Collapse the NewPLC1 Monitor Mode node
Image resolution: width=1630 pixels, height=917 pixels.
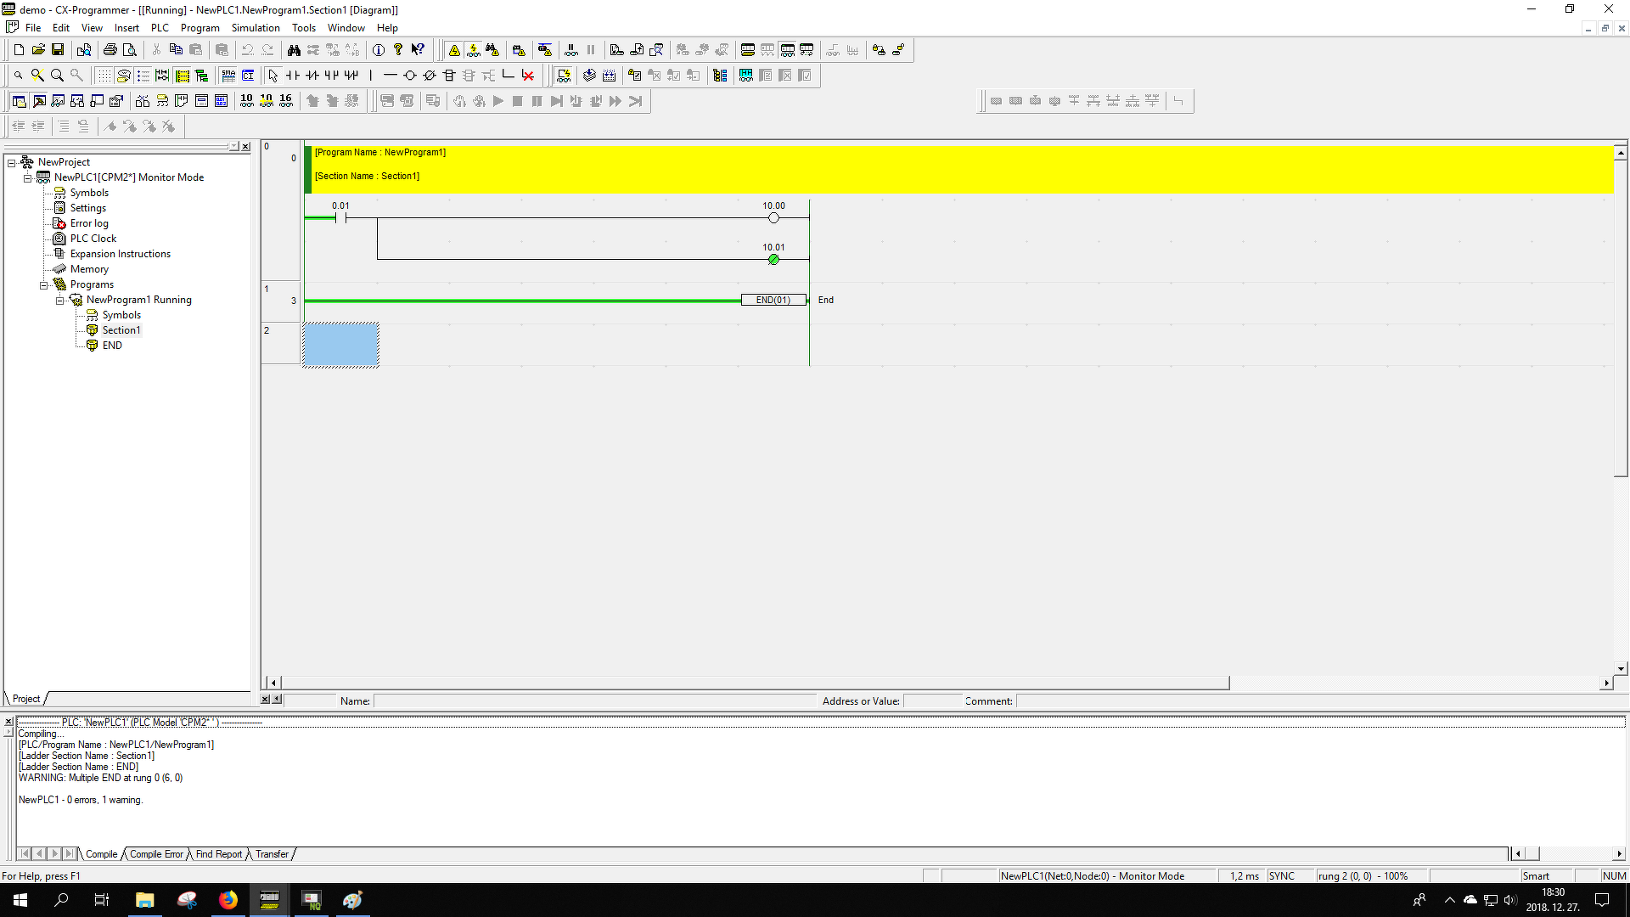click(x=28, y=178)
